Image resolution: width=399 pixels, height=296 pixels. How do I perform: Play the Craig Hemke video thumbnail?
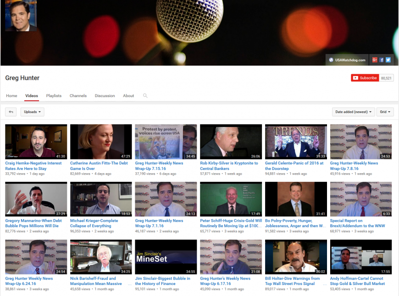pyautogui.click(x=36, y=142)
